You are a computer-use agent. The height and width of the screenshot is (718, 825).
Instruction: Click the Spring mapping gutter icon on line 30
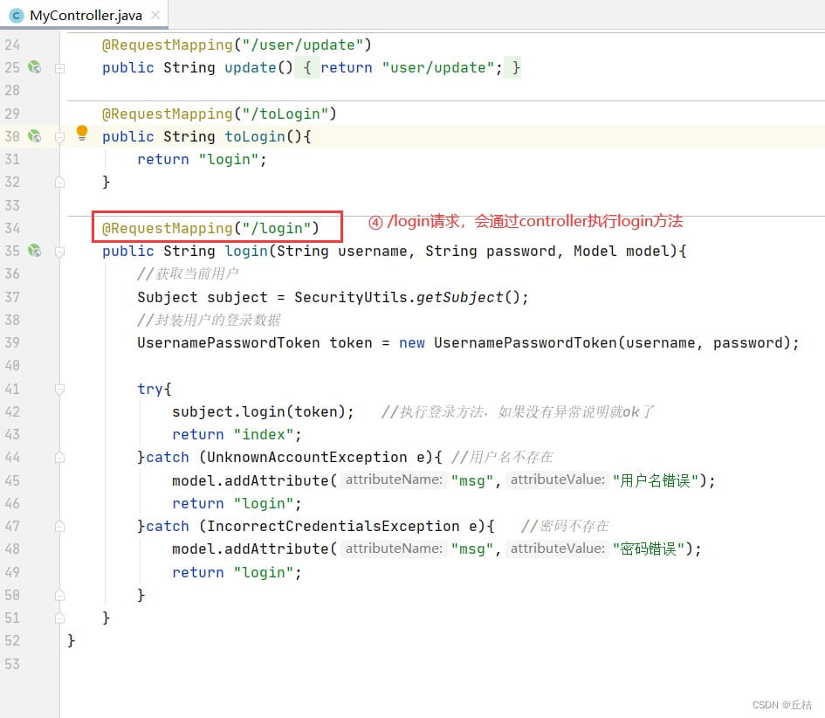(35, 135)
